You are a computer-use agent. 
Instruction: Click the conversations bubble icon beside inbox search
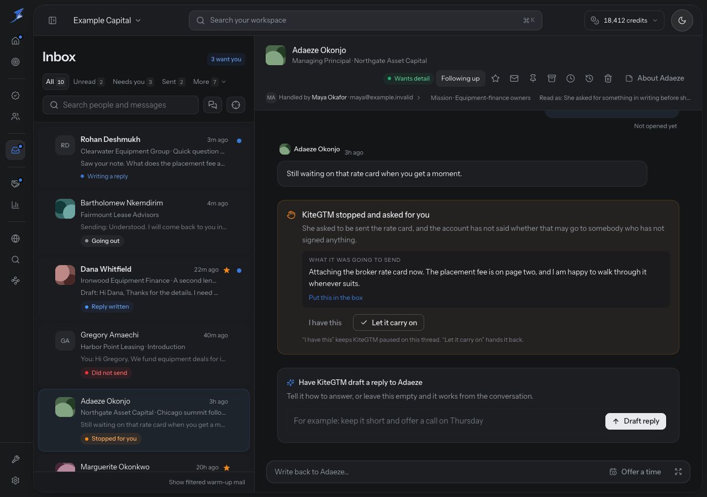pos(213,105)
